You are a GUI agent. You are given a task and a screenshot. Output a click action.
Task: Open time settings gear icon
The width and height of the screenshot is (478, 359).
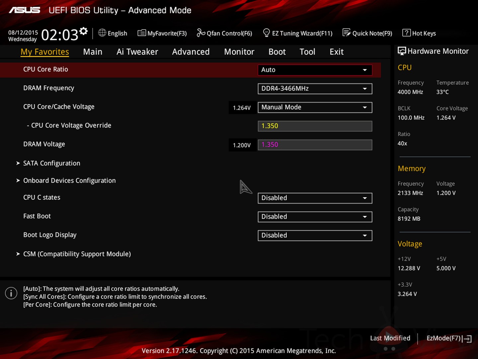tap(84, 31)
